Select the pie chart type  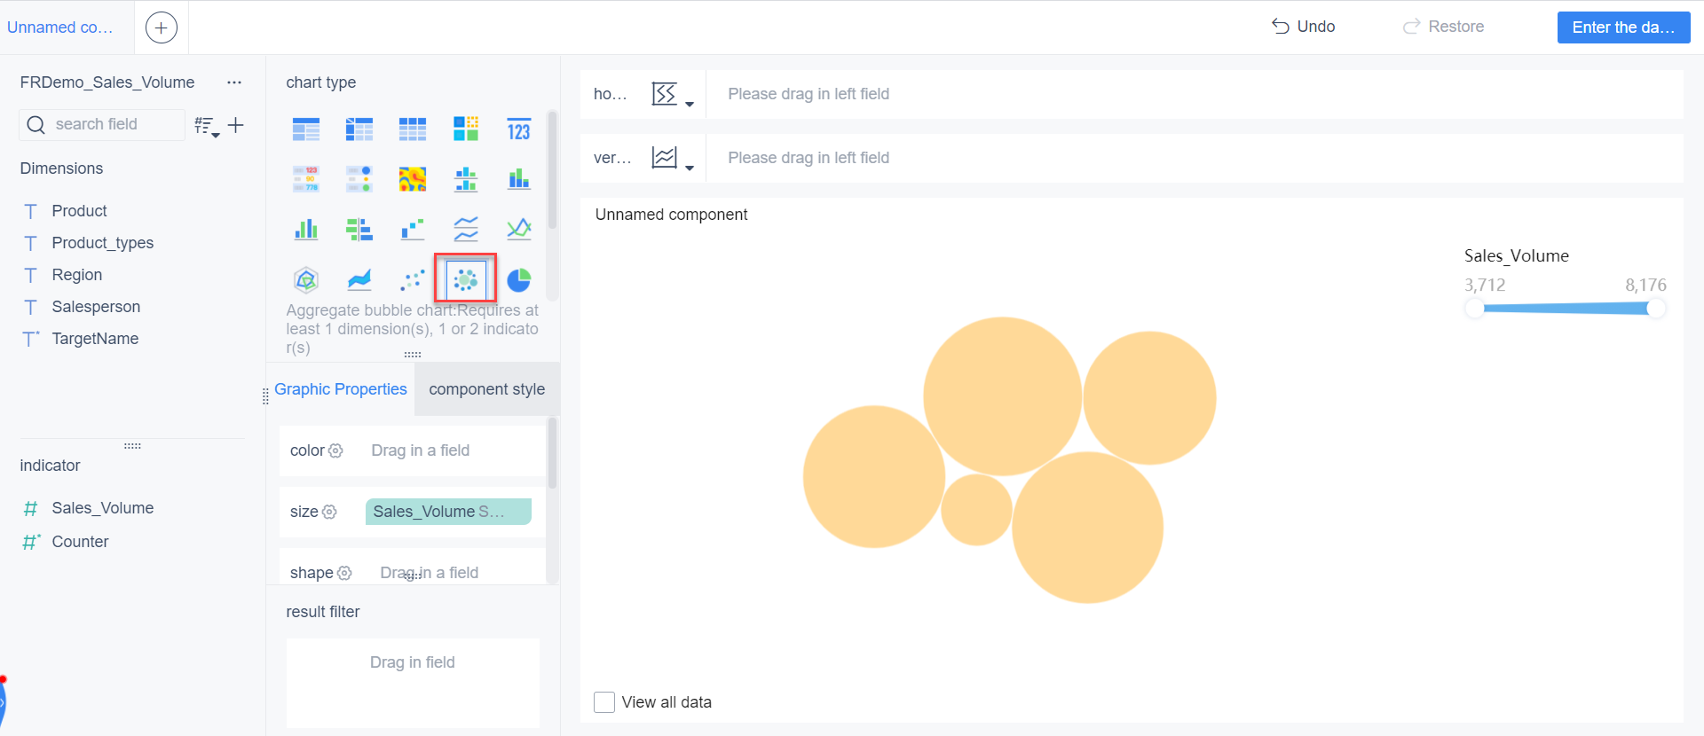point(519,280)
